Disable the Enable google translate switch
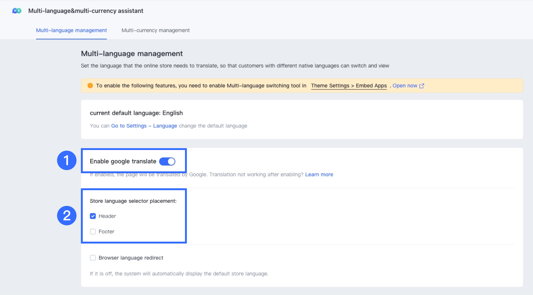This screenshot has width=533, height=295. [167, 161]
